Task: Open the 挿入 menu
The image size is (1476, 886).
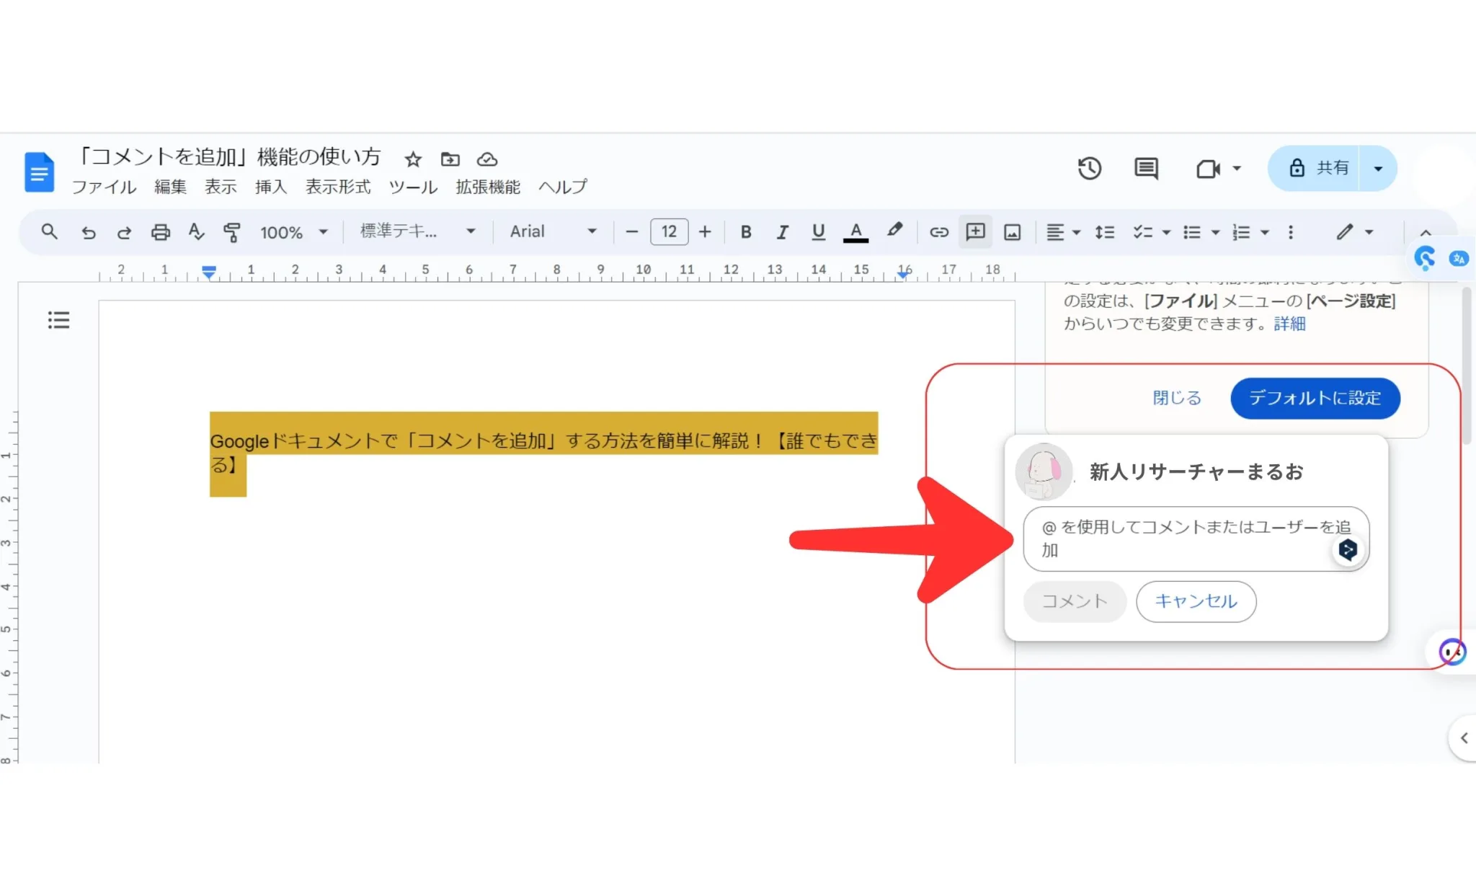Action: tap(271, 187)
